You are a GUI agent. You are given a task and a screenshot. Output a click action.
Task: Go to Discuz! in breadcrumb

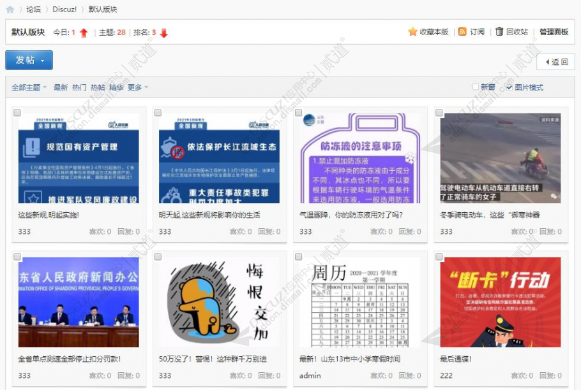pos(64,10)
